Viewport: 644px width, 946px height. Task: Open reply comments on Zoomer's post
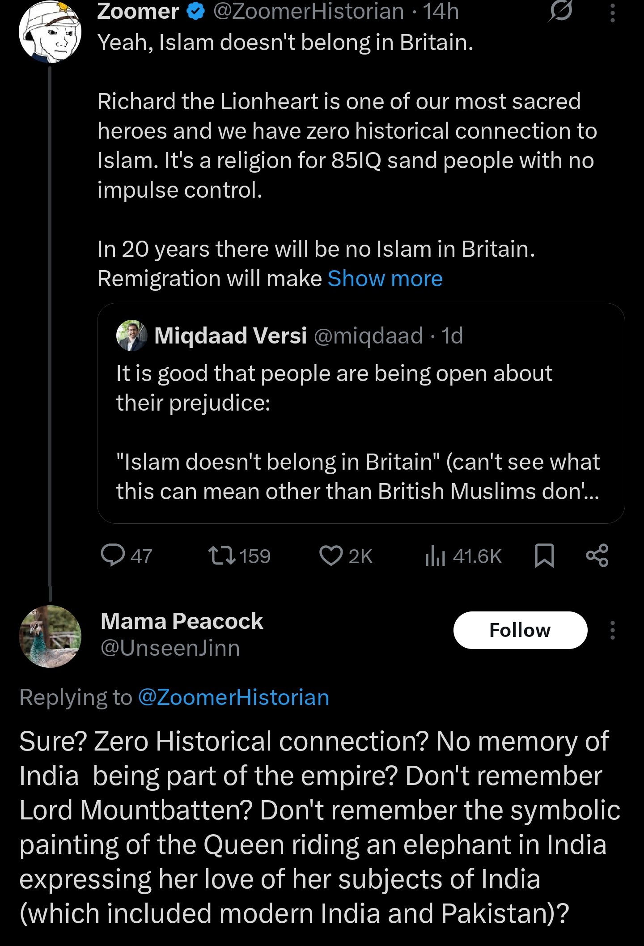(113, 556)
